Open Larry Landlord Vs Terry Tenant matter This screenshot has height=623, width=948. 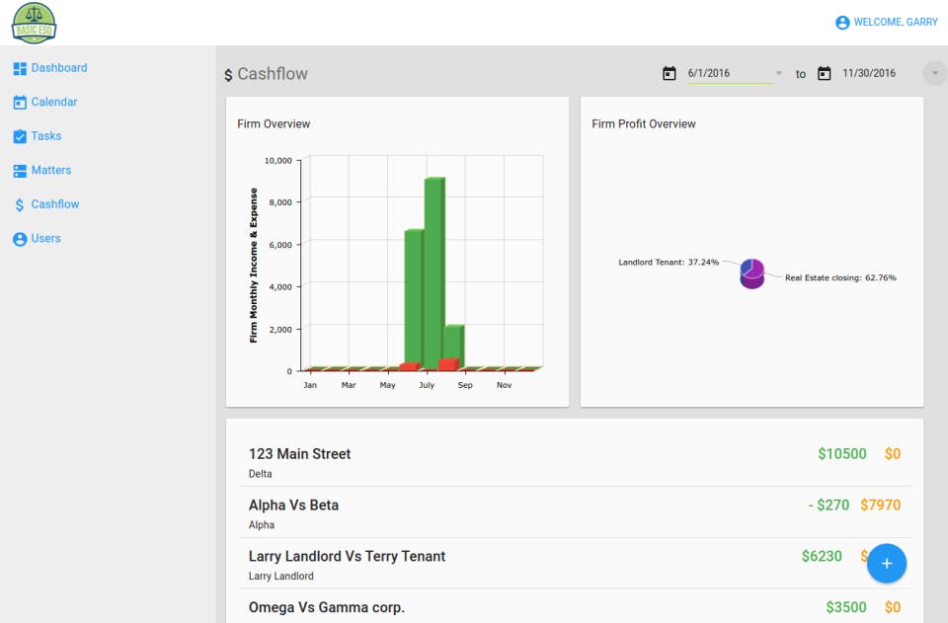coord(575,564)
